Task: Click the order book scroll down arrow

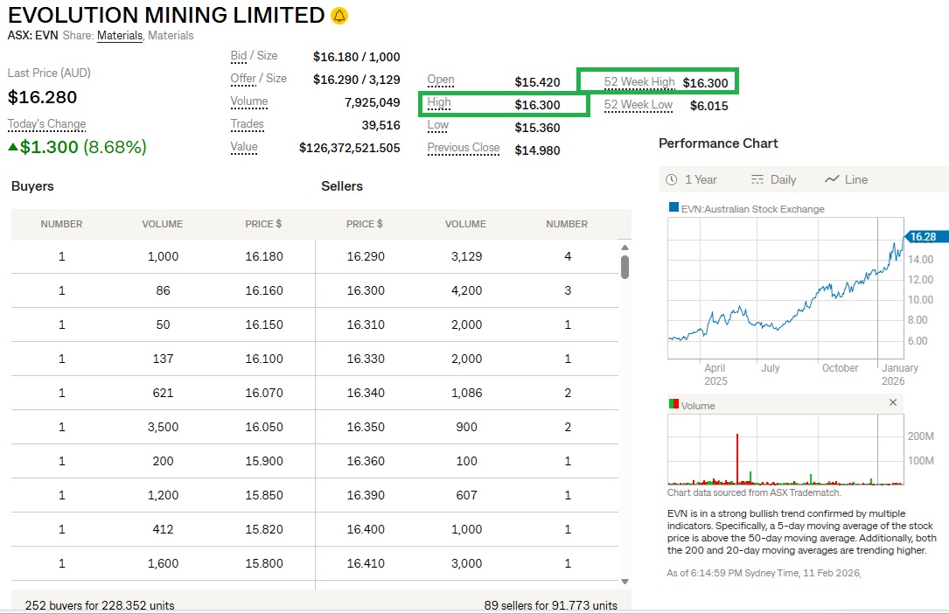Action: pyautogui.click(x=625, y=581)
